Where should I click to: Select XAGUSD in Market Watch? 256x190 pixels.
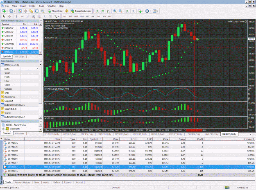20,48
